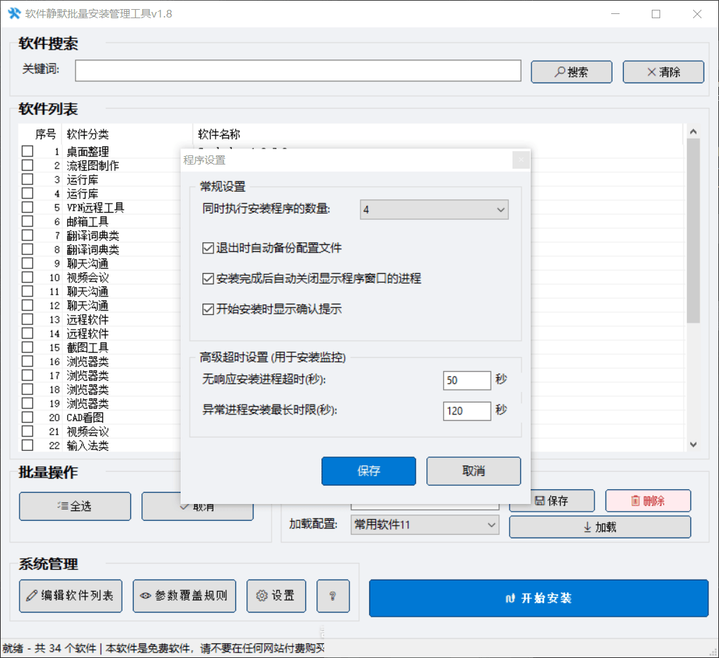
Task: Delete configuration via red 删除 trash icon
Action: 647,500
